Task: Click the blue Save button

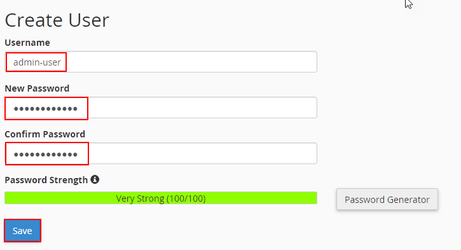Action: click(x=22, y=230)
